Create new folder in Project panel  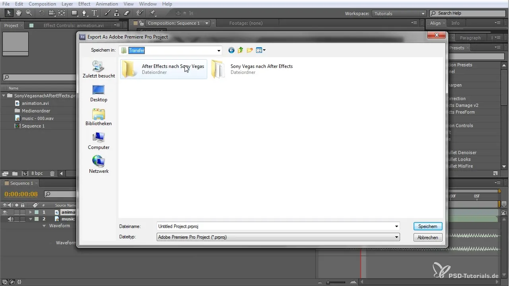(x=15, y=174)
